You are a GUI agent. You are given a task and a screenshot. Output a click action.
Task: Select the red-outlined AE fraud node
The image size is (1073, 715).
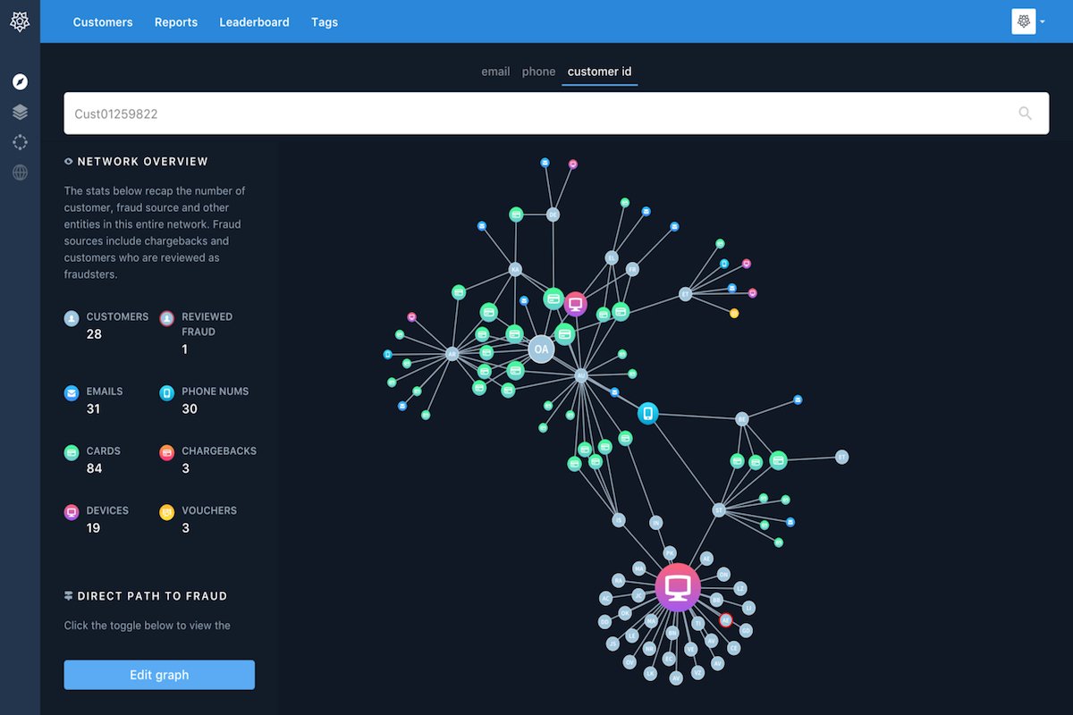(726, 620)
